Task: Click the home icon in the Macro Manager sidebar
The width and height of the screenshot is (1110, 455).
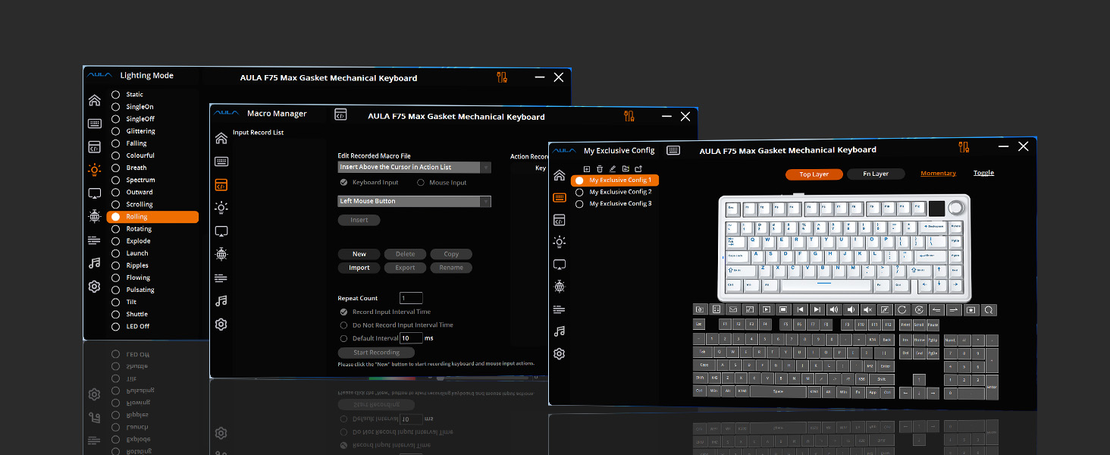Action: tap(221, 139)
